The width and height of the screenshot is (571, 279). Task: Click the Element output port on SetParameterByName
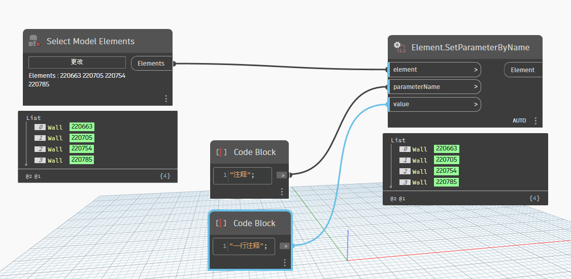522,70
